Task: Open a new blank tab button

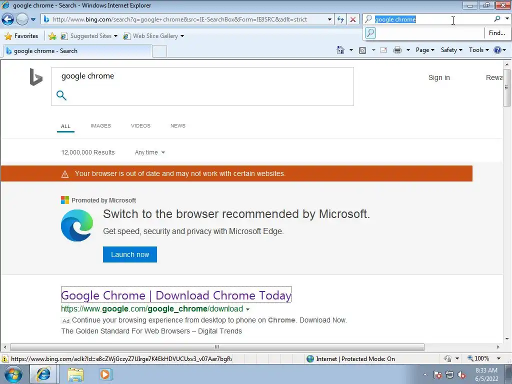Action: coord(159,51)
